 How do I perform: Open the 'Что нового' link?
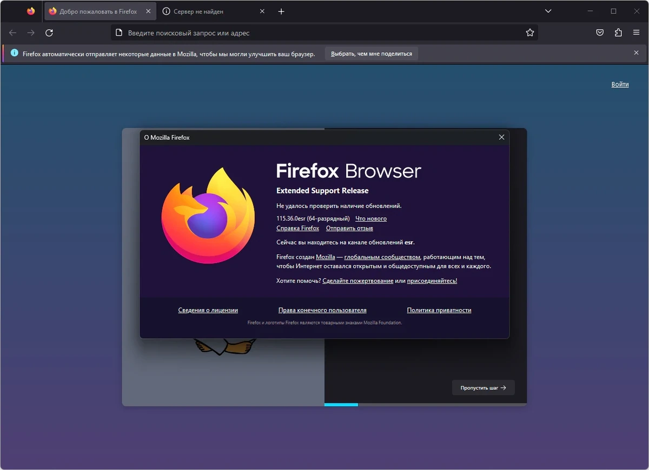pyautogui.click(x=371, y=219)
